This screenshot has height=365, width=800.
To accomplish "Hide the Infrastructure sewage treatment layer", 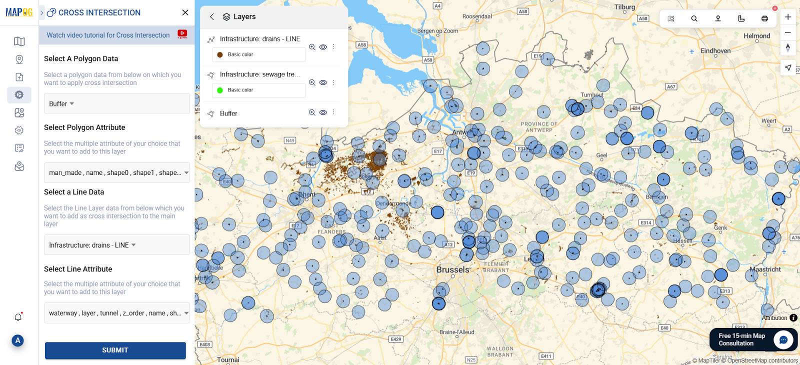I will 323,82.
